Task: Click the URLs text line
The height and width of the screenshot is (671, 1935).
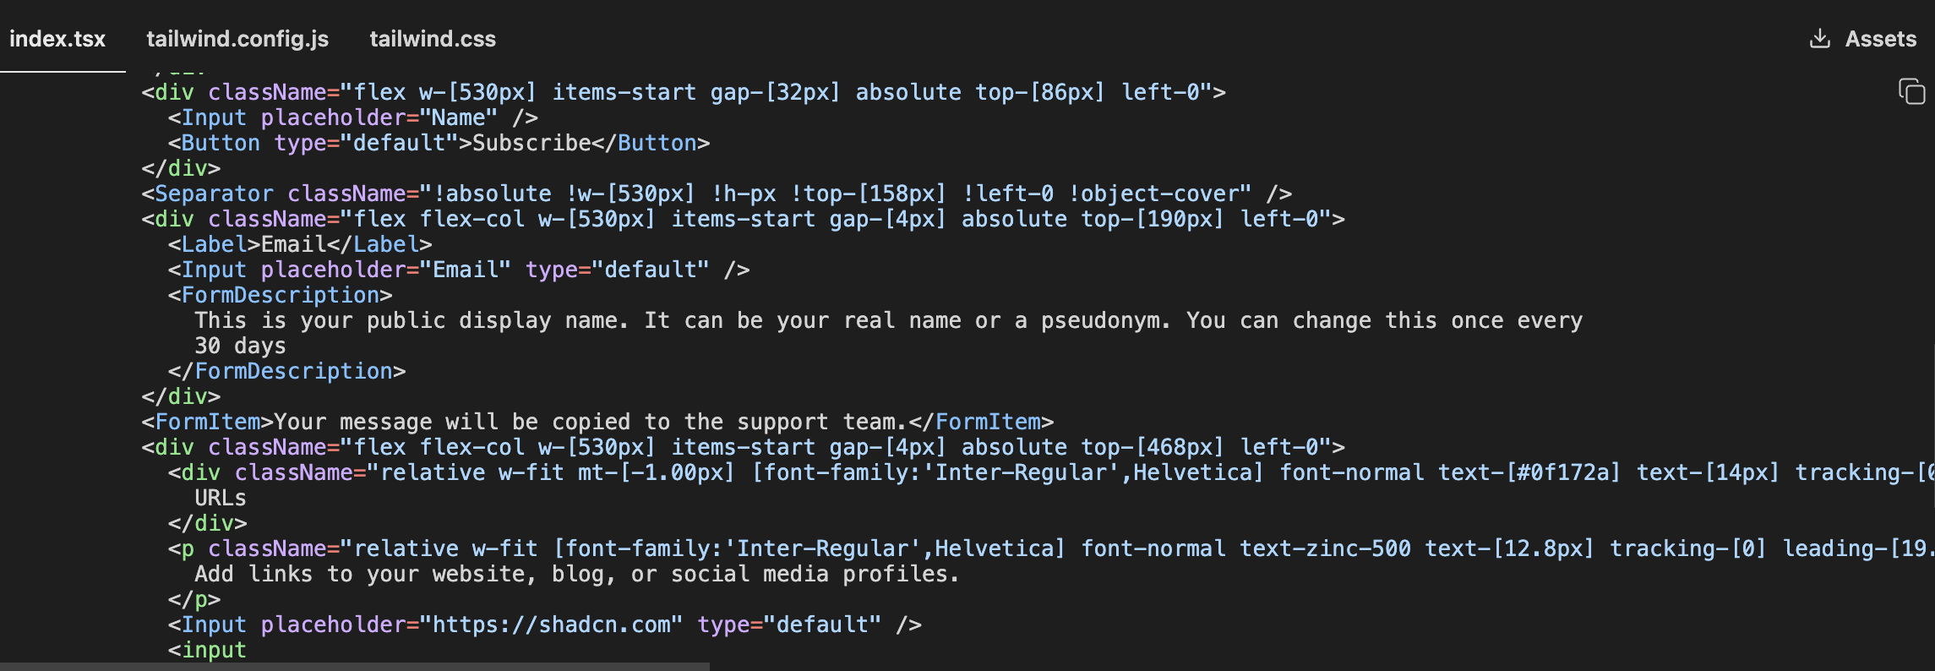Action: tap(221, 498)
